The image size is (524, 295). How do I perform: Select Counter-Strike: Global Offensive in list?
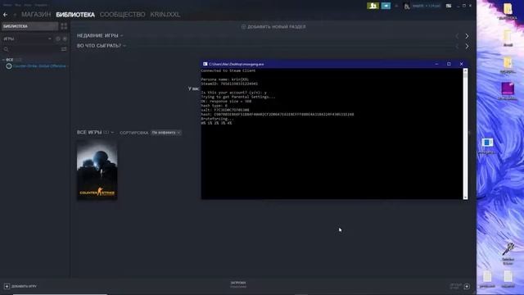tap(39, 66)
